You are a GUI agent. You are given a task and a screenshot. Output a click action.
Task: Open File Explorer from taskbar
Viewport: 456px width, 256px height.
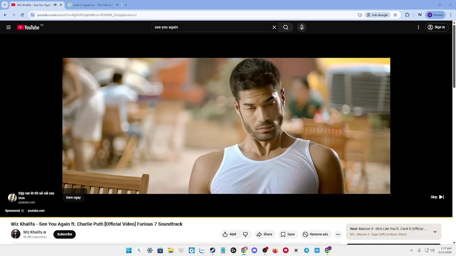[171, 250]
